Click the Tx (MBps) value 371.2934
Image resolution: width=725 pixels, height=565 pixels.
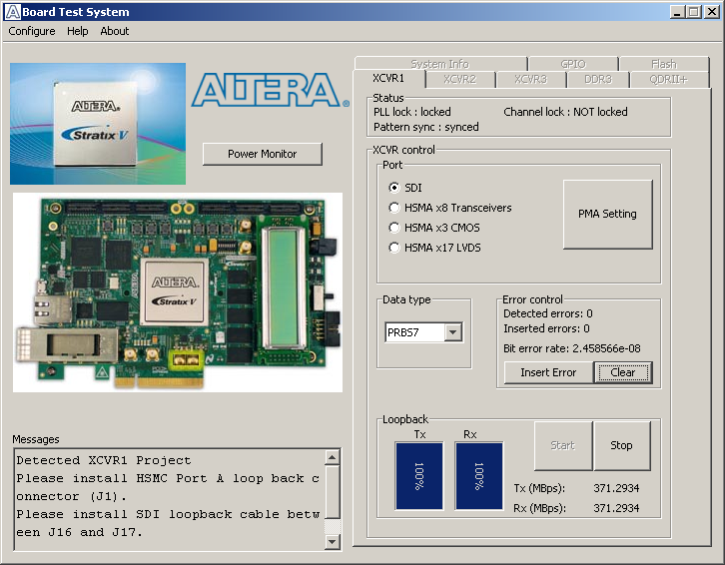tap(616, 488)
